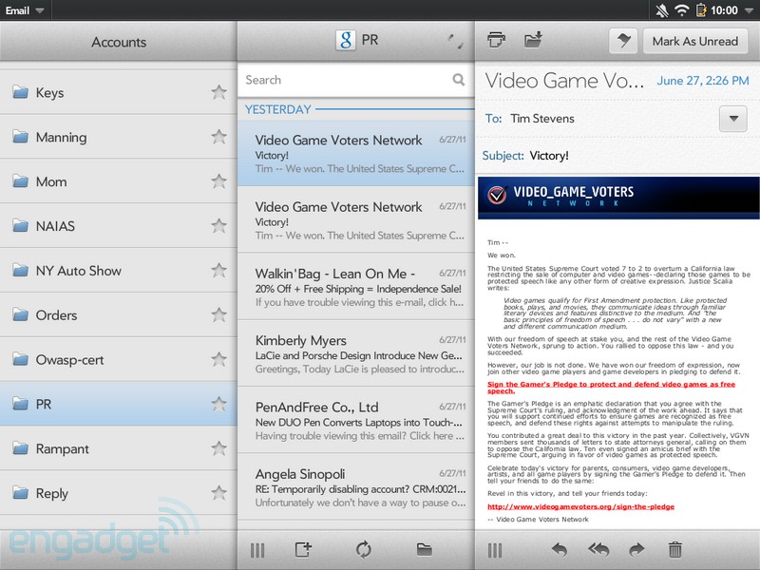This screenshot has width=760, height=570.
Task: Open Kimberly Myers LaCie email
Action: tap(355, 353)
